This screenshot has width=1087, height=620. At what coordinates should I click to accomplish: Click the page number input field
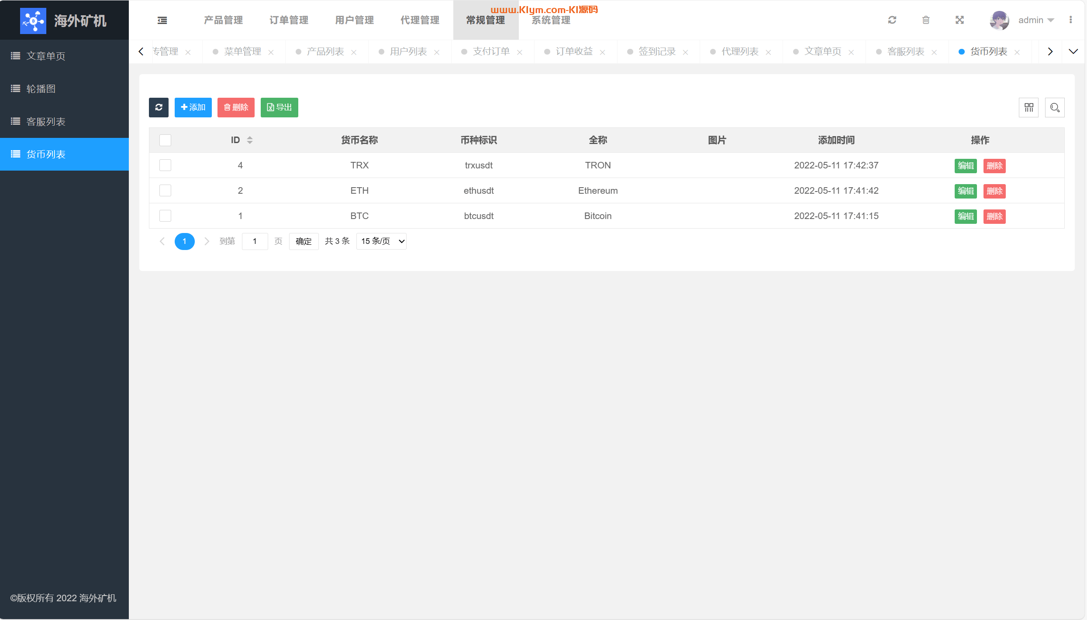tap(255, 241)
